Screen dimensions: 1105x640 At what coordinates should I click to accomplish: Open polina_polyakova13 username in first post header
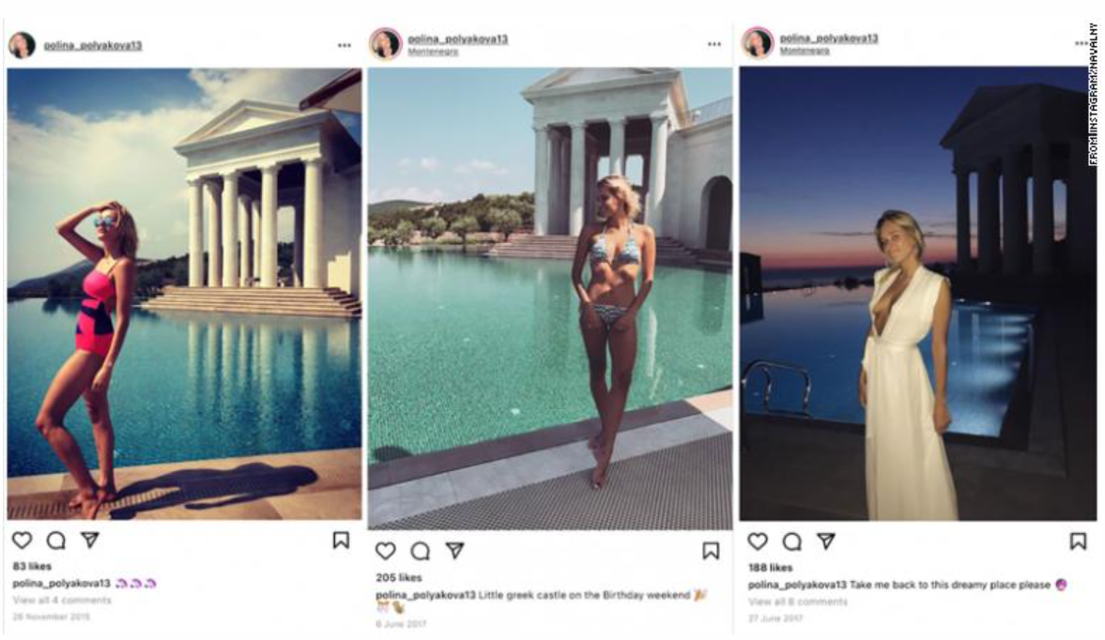click(93, 45)
